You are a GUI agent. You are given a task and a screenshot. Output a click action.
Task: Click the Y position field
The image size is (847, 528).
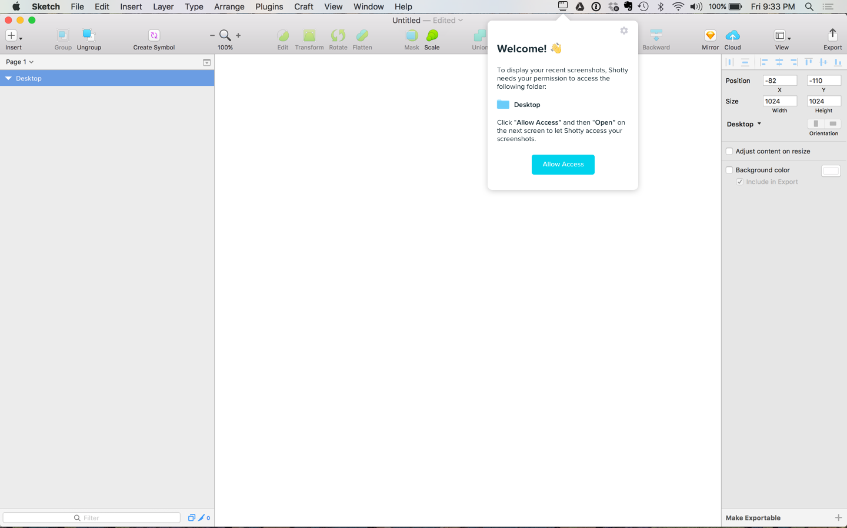824,81
